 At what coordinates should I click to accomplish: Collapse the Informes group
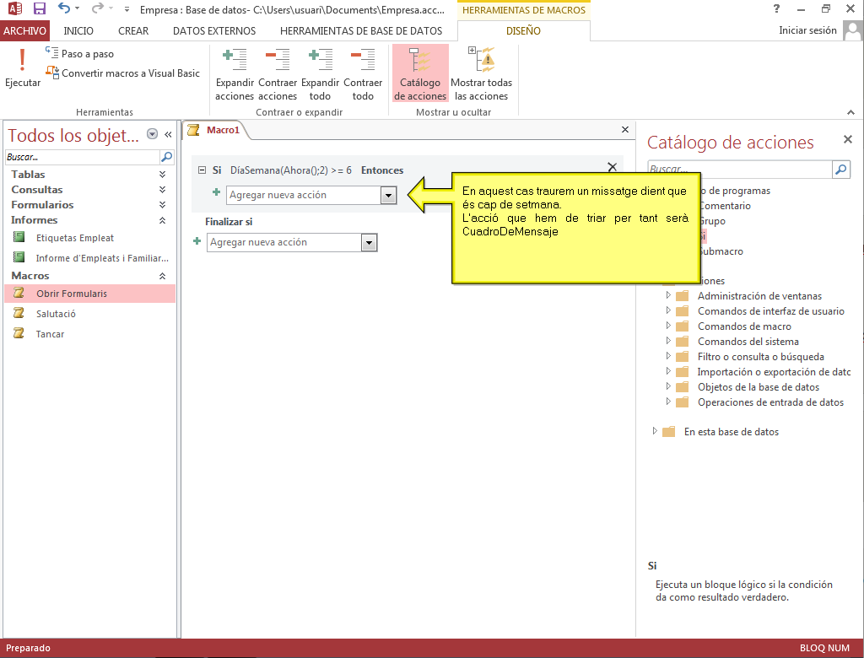pos(162,220)
